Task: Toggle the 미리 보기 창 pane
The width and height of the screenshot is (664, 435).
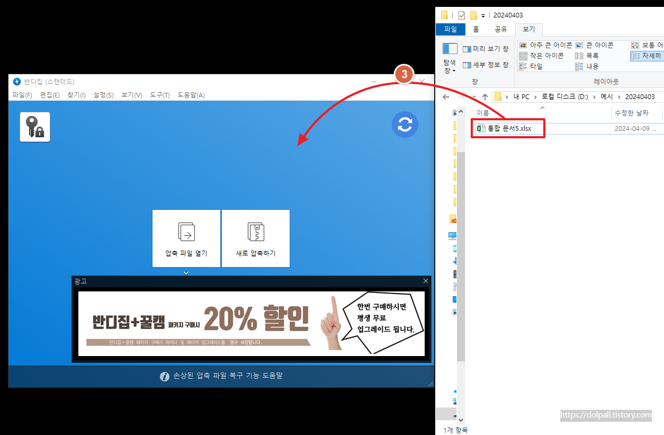Action: pos(485,49)
